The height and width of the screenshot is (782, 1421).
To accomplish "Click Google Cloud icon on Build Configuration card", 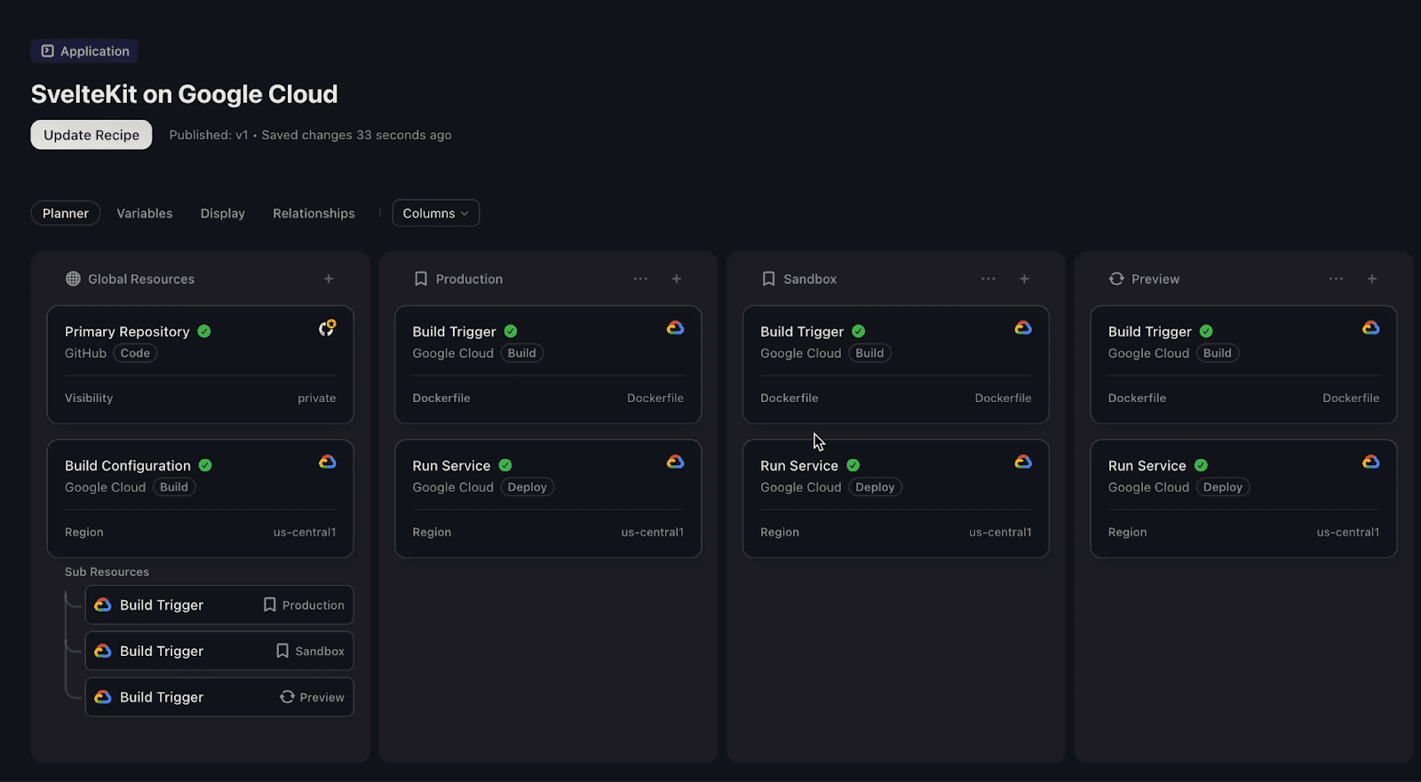I will tap(328, 462).
